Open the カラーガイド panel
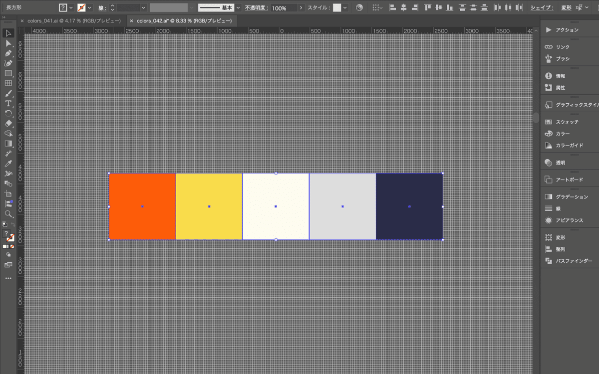The image size is (599, 374). click(570, 146)
